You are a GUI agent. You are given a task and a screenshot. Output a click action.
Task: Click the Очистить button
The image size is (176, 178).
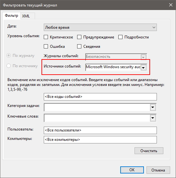point(149,151)
